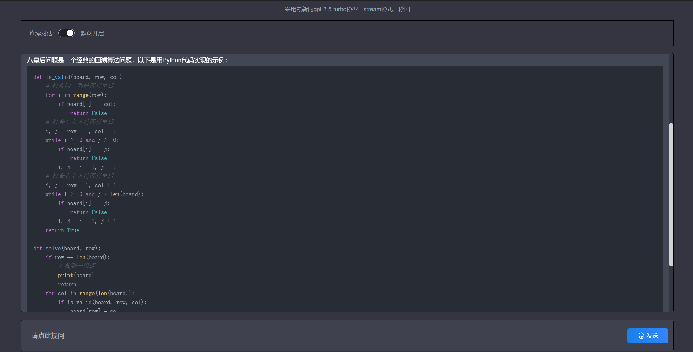This screenshot has width=693, height=352.
Task: Click the 发送 send button
Action: click(x=648, y=336)
